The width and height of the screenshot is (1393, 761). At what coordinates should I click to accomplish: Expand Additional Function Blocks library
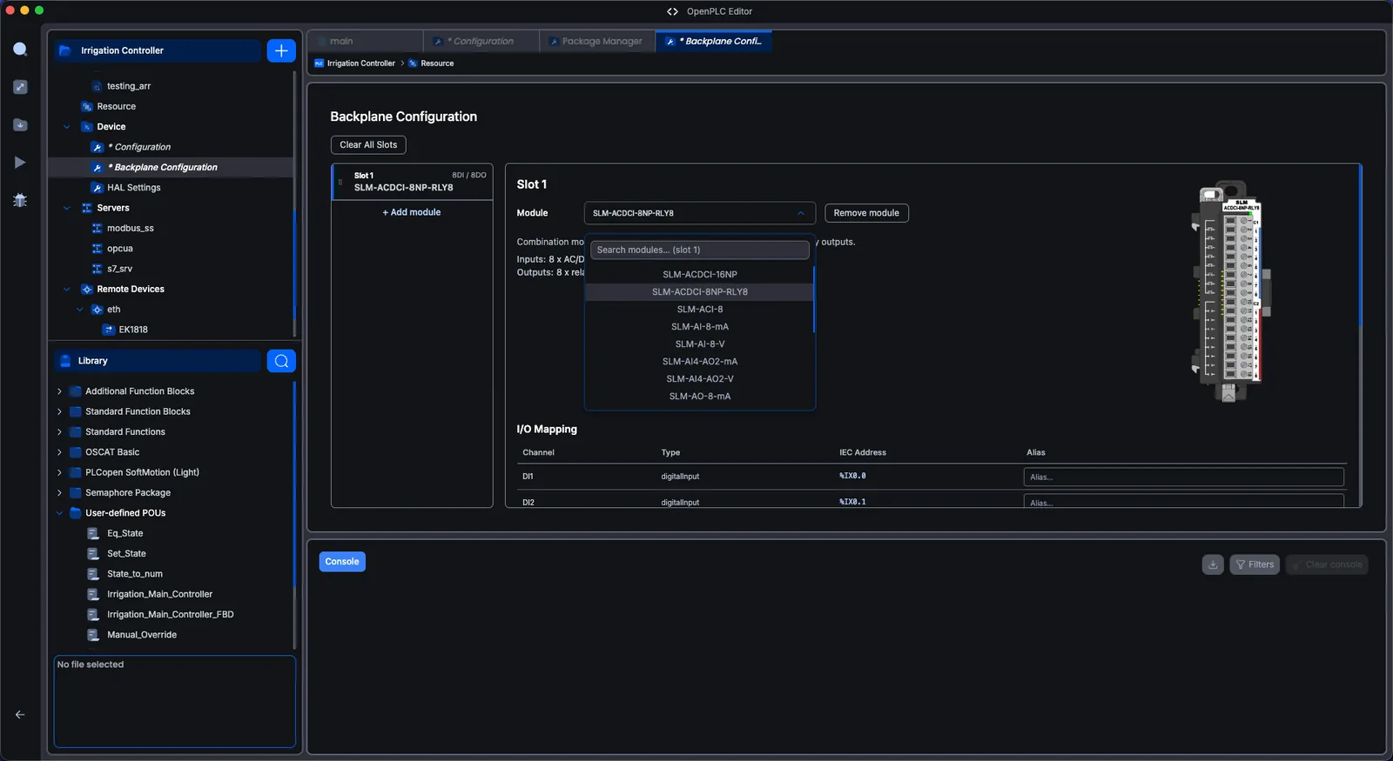tap(59, 391)
